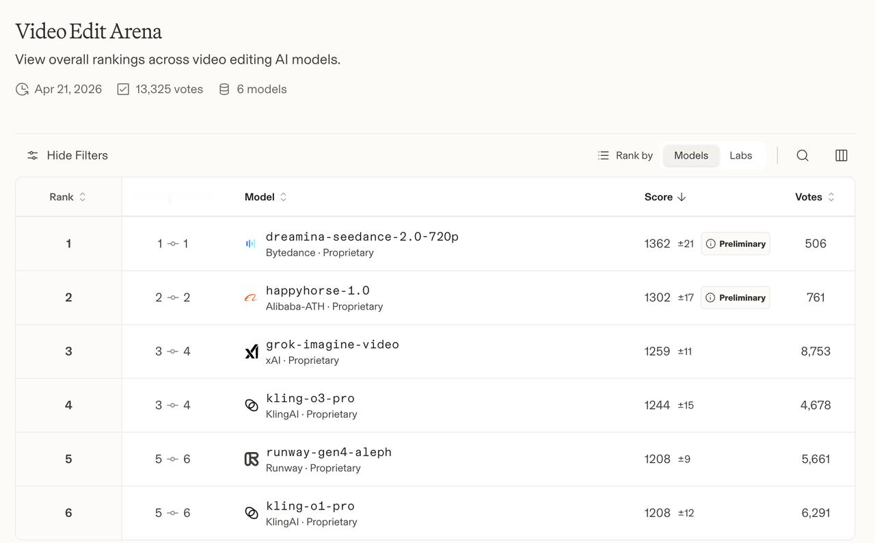The height and width of the screenshot is (543, 875).
Task: Open the column layout icon
Action: [x=842, y=156]
